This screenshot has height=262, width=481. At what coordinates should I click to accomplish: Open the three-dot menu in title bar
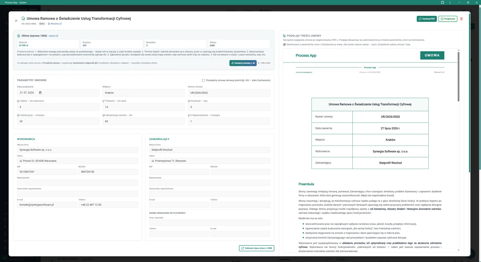point(450,2)
